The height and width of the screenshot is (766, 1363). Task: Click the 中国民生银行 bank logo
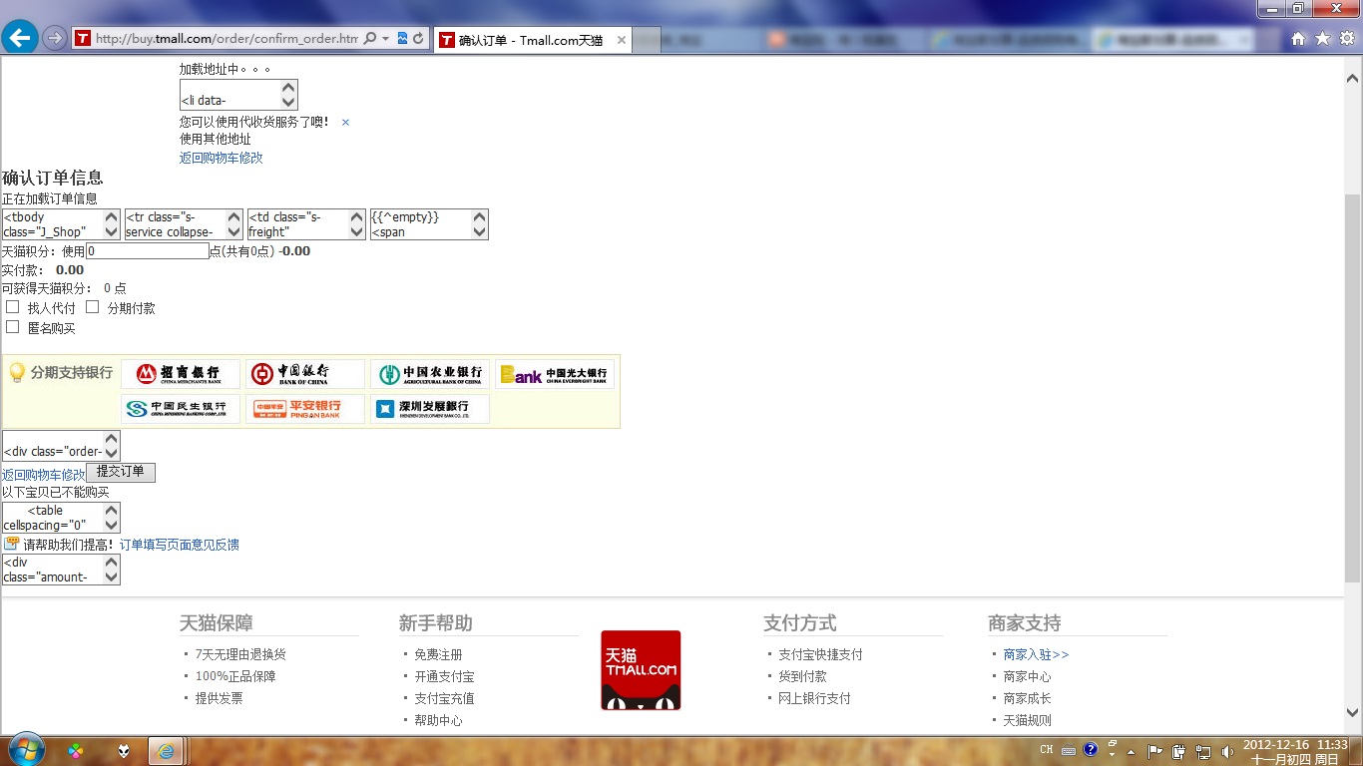[181, 409]
